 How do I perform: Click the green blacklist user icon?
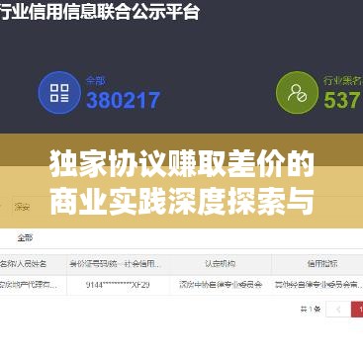(297, 93)
